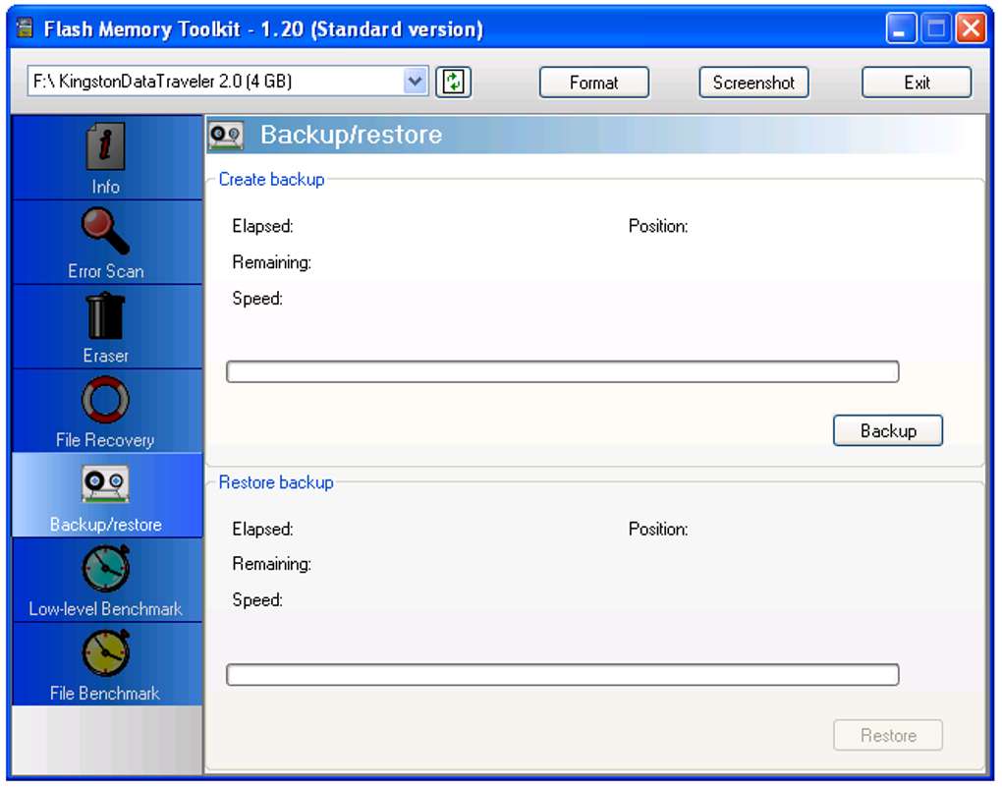Click the Backup/restore sidebar label
Screen dimensions: 1002x787
click(x=105, y=525)
